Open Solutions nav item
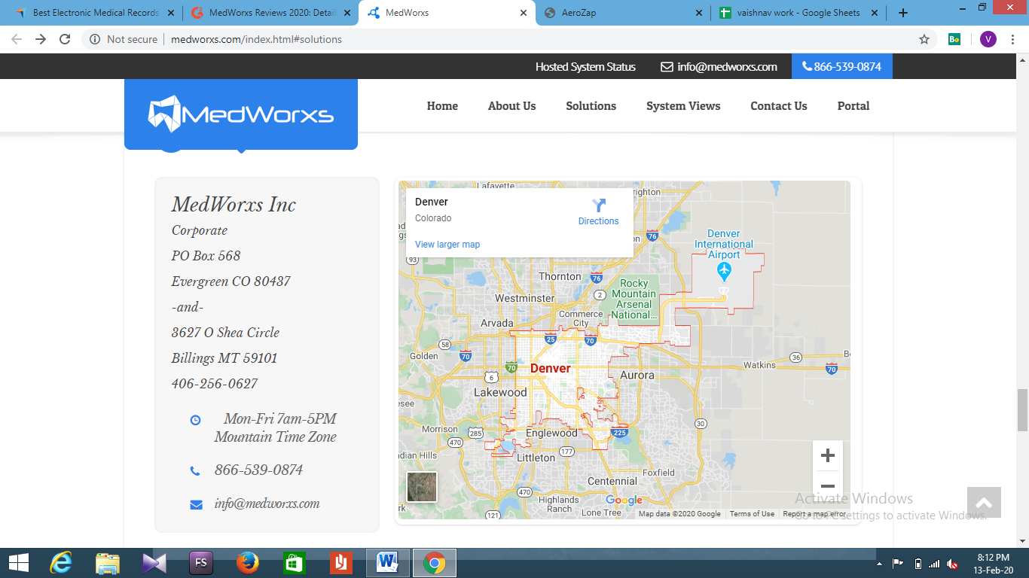The height and width of the screenshot is (578, 1029). 591,106
